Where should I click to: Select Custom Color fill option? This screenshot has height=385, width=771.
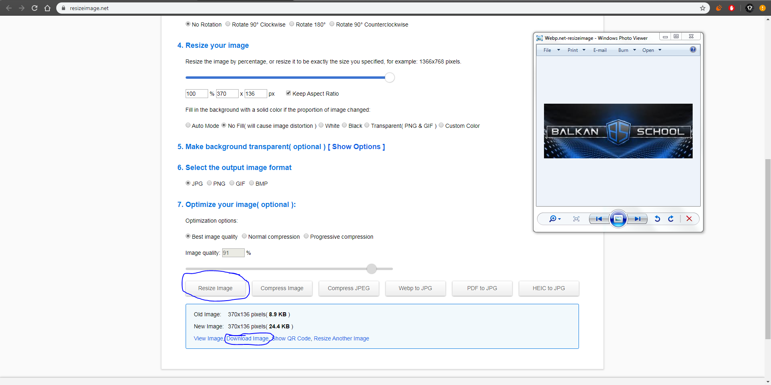(x=441, y=125)
